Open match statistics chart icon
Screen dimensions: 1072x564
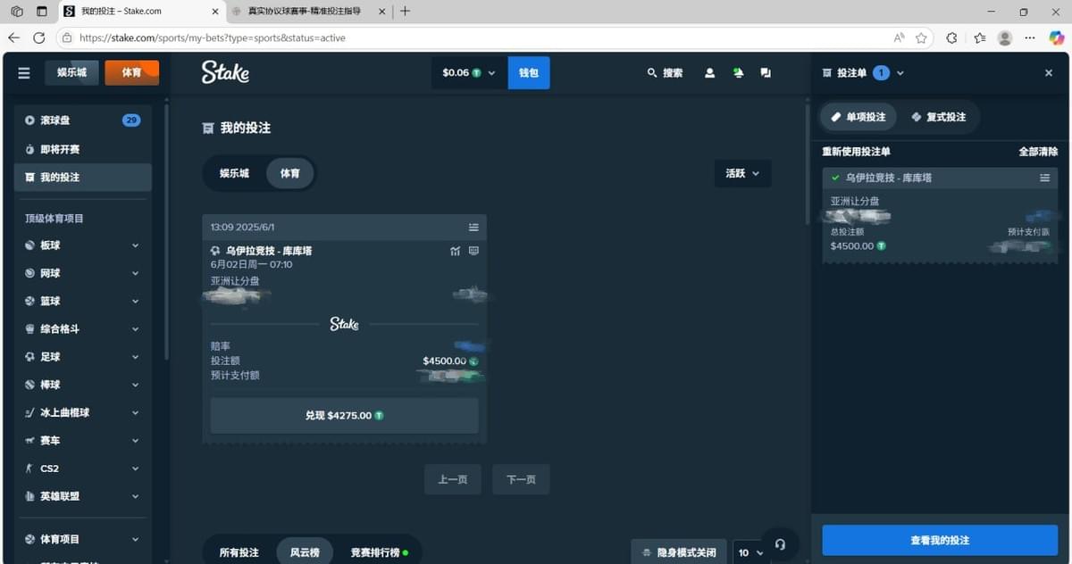coord(456,251)
